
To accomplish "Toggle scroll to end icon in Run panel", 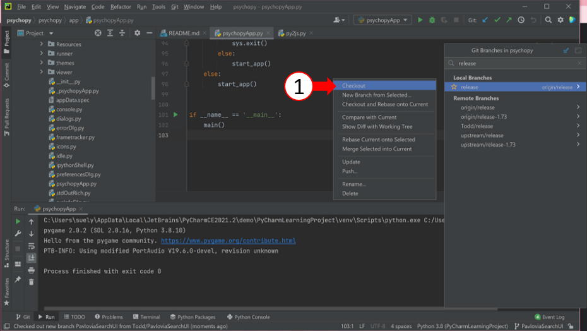I will click(32, 258).
